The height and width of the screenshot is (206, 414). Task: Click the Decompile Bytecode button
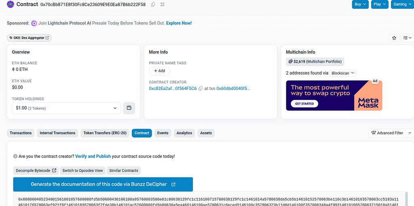pyautogui.click(x=36, y=171)
